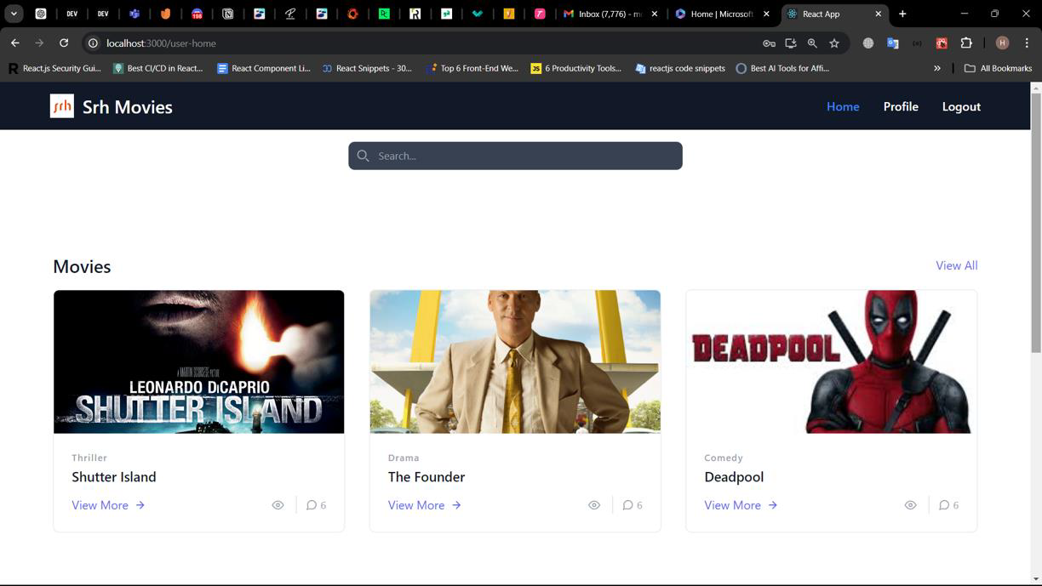
Task: Click the Deadpool title text
Action: pos(734,477)
